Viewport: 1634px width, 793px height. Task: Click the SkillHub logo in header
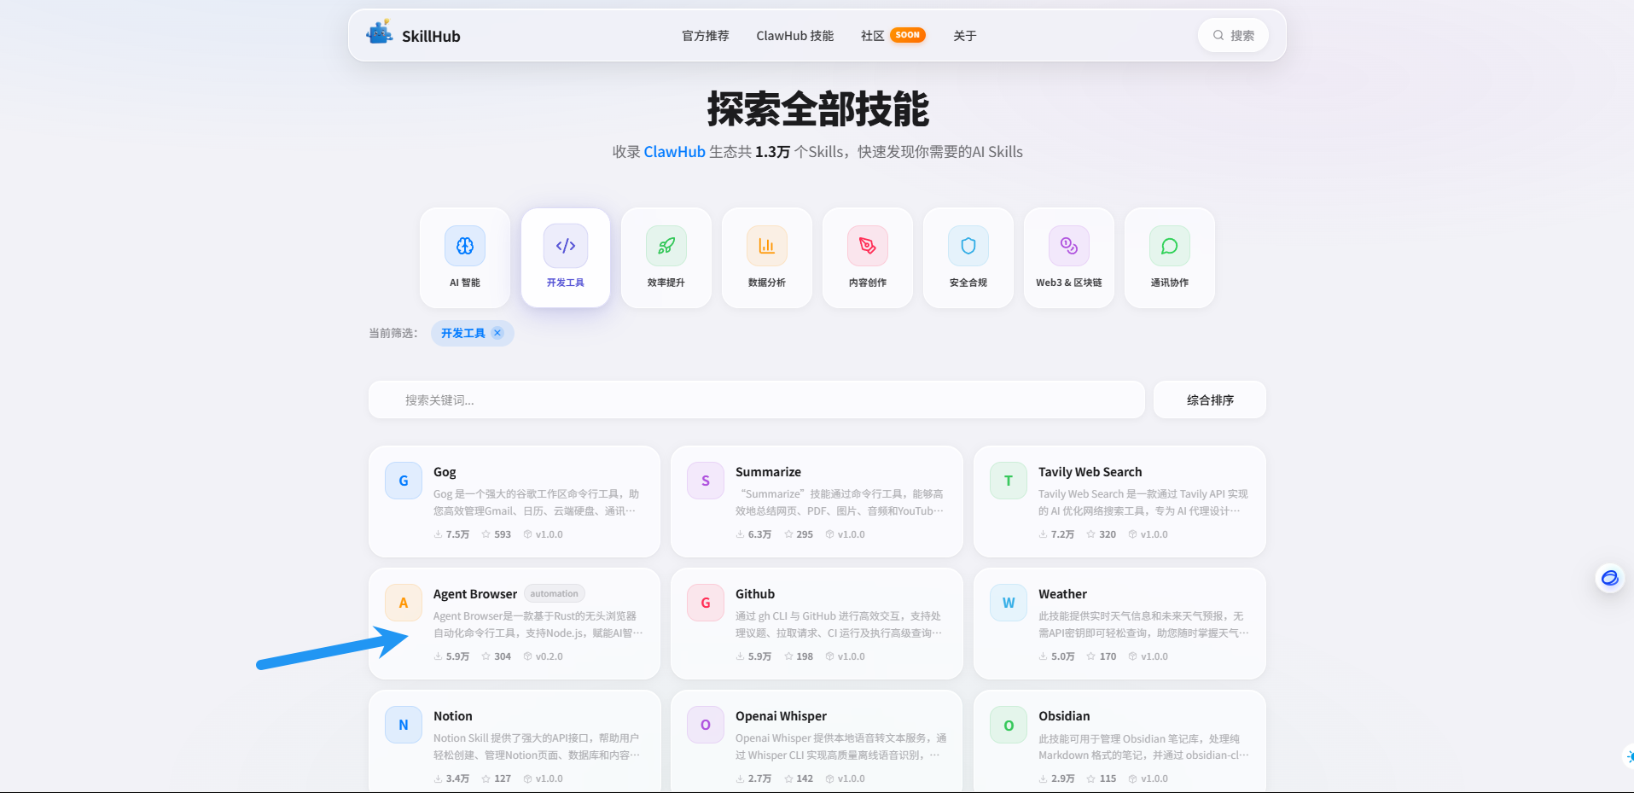pyautogui.click(x=414, y=35)
